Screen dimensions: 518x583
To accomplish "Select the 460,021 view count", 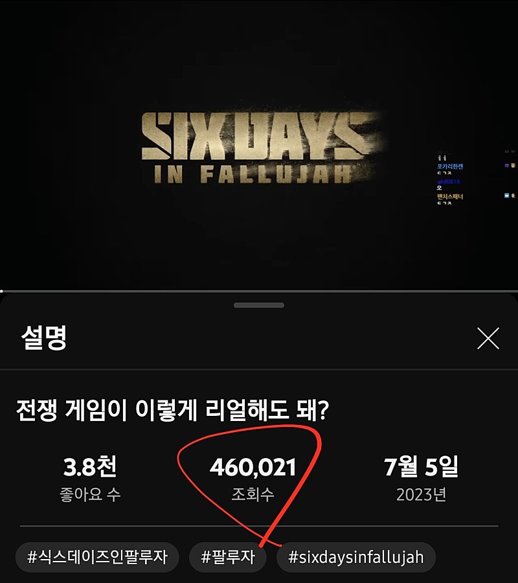I will coord(253,467).
